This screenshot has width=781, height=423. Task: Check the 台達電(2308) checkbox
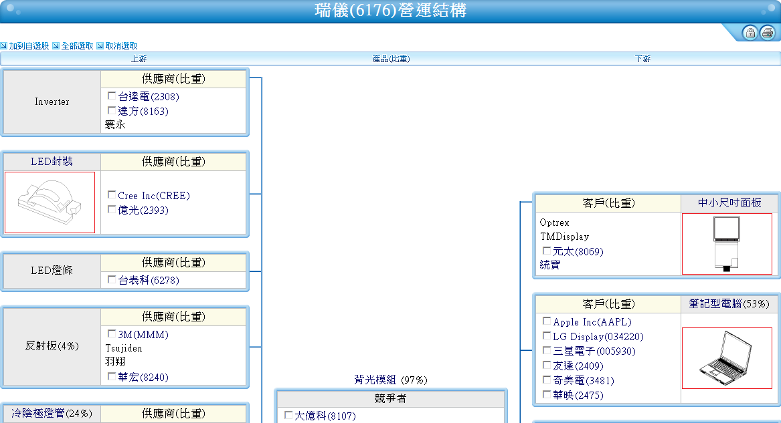pos(112,96)
